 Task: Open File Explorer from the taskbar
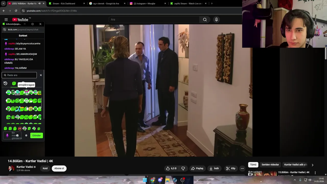[167, 180]
